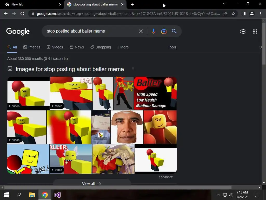Open the baller close-up with red balls
The image size is (266, 200).
(x=160, y=127)
